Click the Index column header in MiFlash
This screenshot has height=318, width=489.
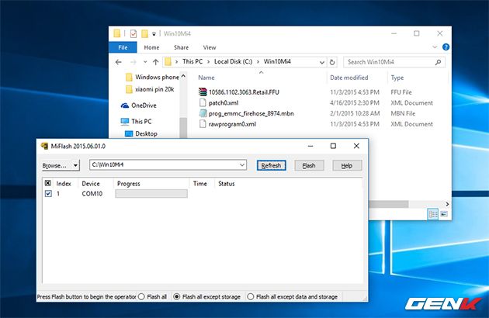tap(64, 184)
